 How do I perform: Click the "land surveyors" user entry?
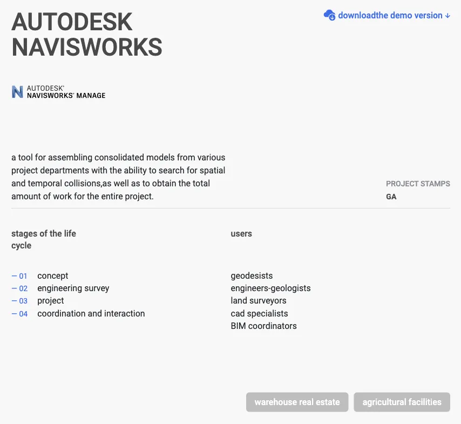259,301
